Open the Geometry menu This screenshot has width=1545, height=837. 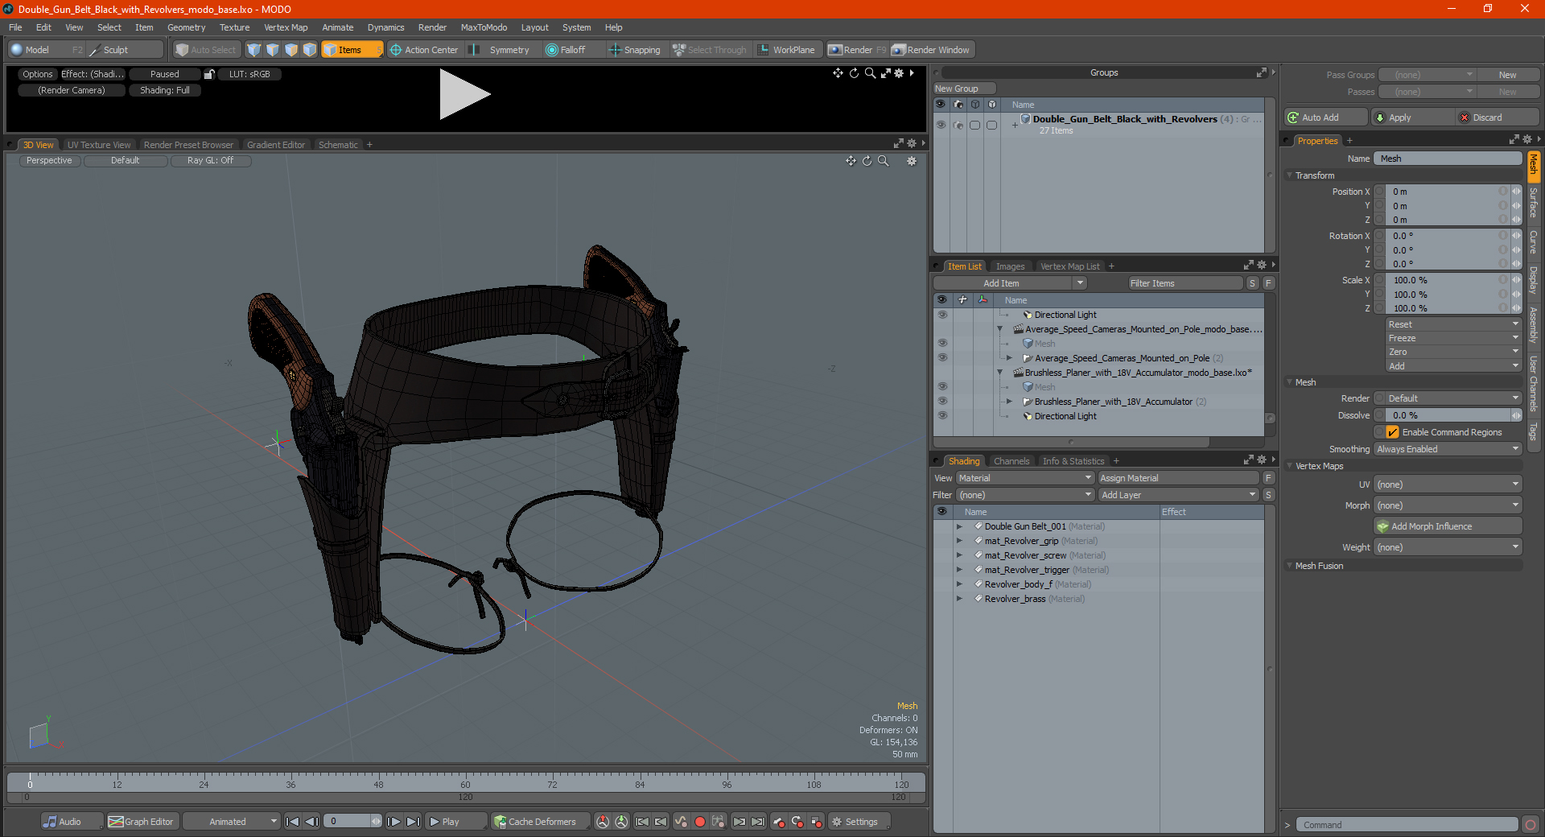coord(186,27)
